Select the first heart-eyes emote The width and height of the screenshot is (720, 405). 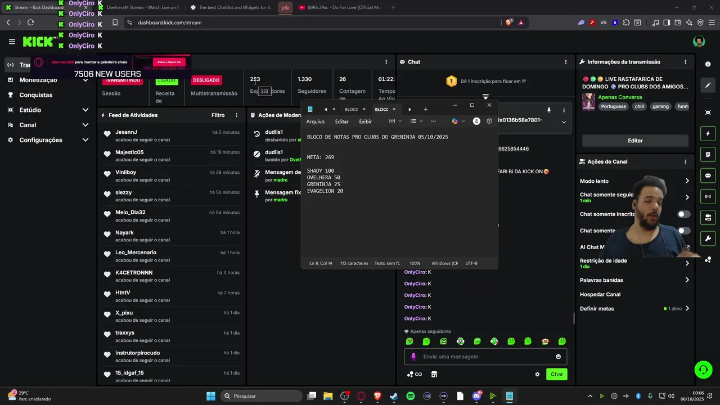[x=409, y=341]
